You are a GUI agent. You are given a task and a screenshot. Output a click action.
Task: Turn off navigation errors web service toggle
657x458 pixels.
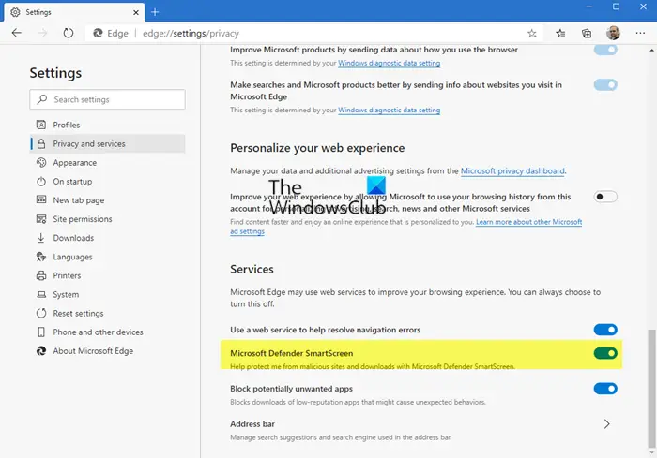click(x=605, y=330)
